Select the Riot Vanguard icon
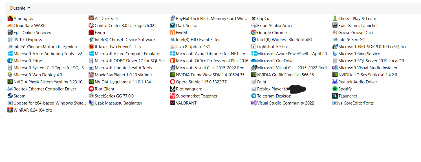Viewport: 421px width, 162px height. [173, 89]
